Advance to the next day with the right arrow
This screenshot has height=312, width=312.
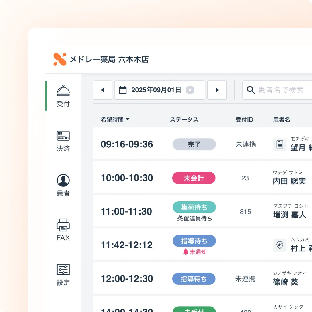click(x=217, y=90)
